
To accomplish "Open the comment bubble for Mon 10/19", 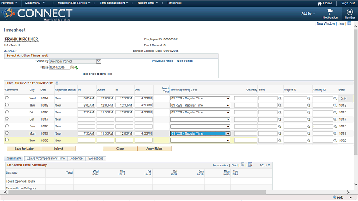I will pos(7,133).
